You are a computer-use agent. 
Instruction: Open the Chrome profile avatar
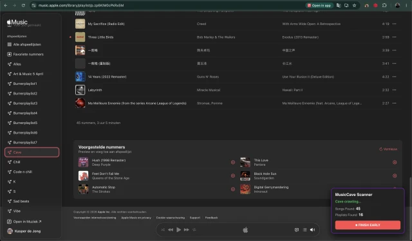(397, 5)
